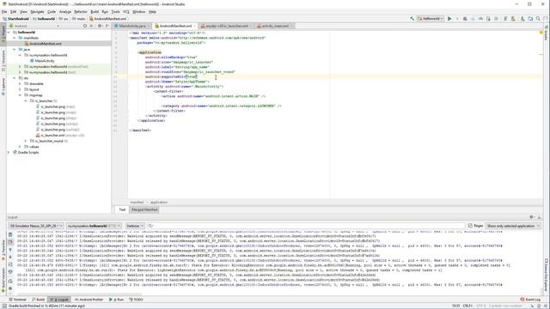This screenshot has width=550, height=309.
Task: Click the Debug bug icon in toolbar
Action: [465, 19]
